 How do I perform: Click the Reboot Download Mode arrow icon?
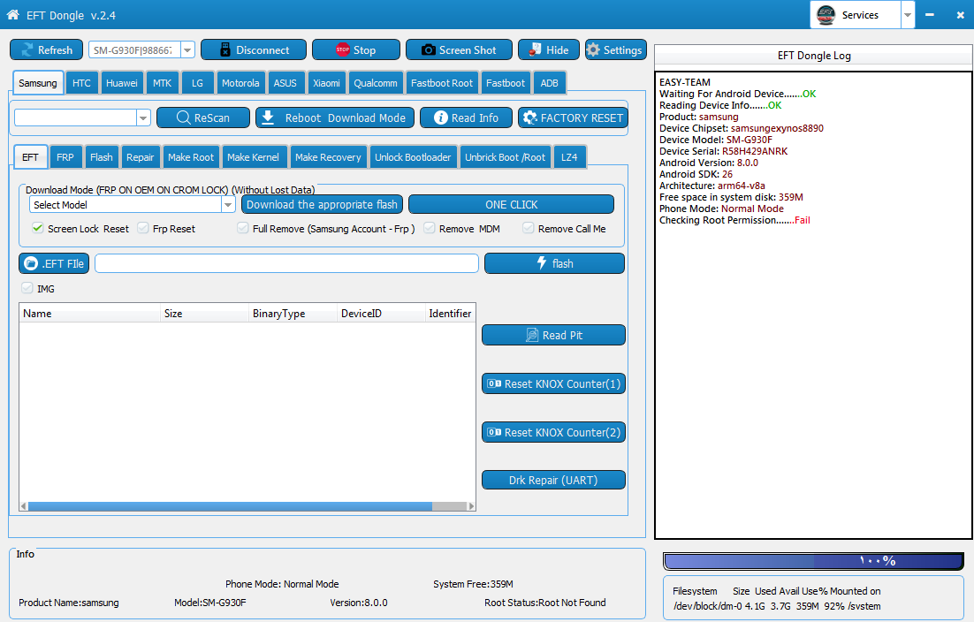(268, 118)
